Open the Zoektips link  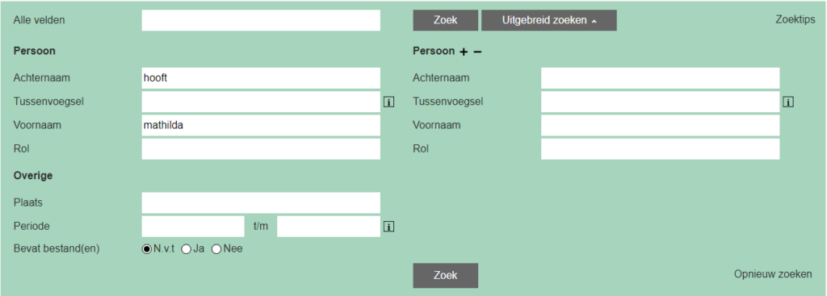[796, 19]
